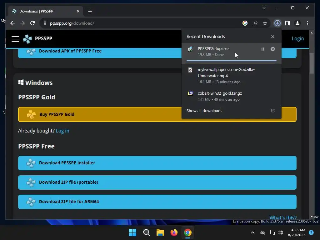
Task: Click the scrollbar up arrow
Action: point(312,33)
